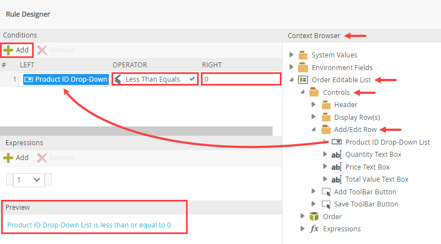Expand the Save ToolBar Button node

(314, 204)
